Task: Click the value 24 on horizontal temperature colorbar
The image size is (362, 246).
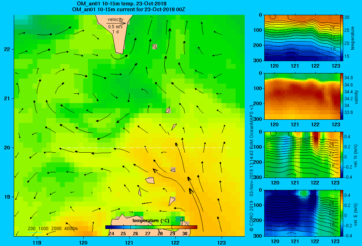Action: [x=111, y=234]
